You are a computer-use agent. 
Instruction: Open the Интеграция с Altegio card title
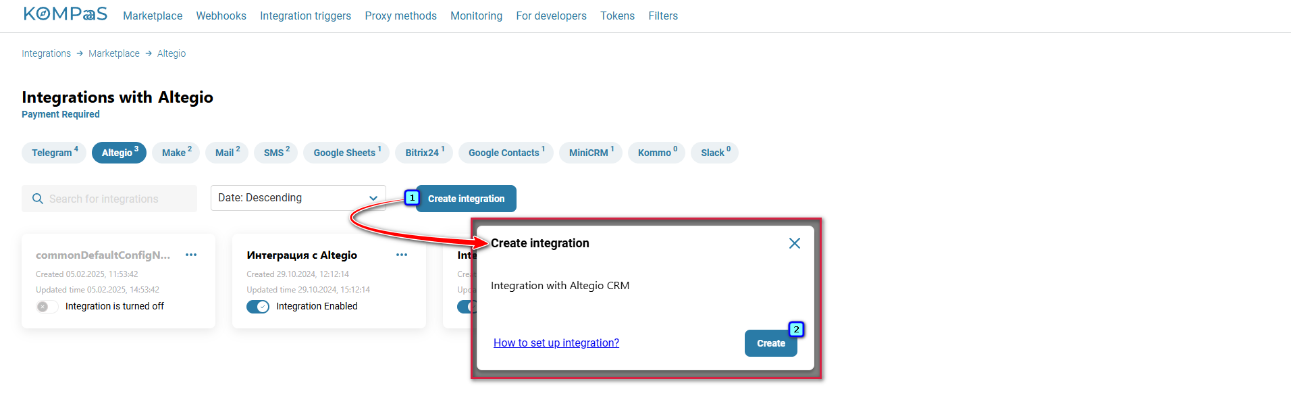click(x=302, y=255)
